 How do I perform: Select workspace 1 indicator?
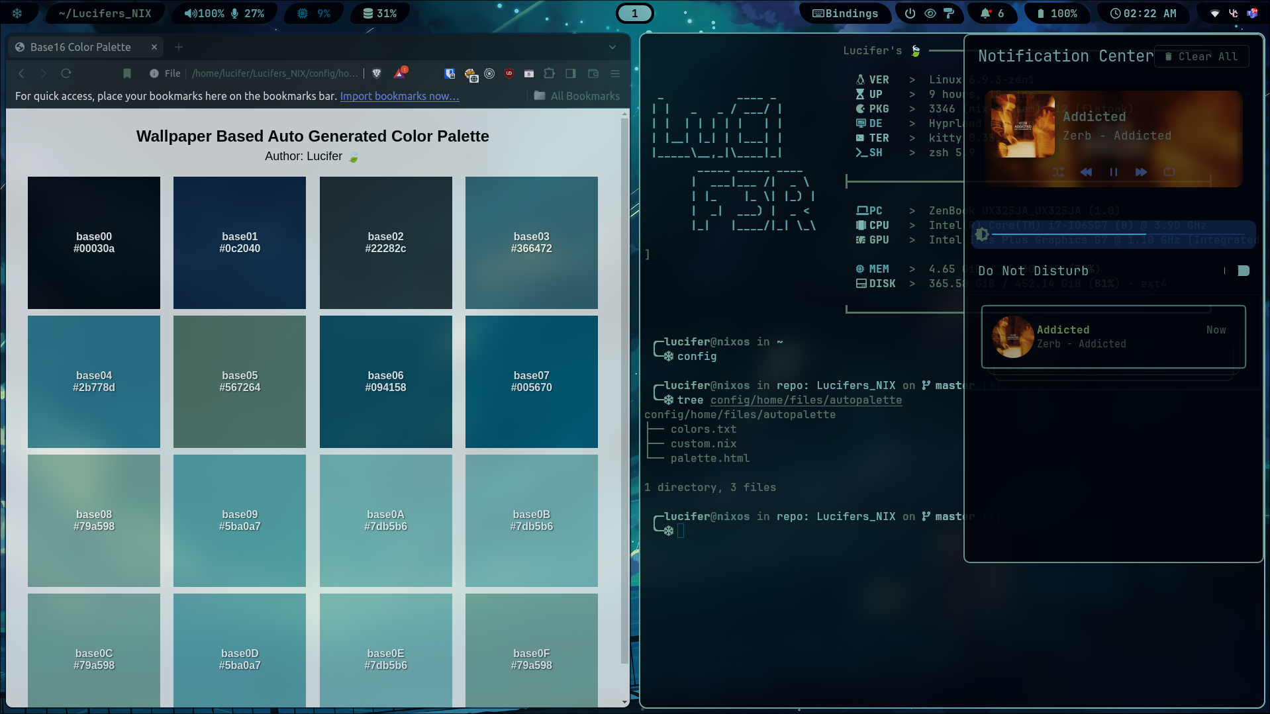pos(635,13)
